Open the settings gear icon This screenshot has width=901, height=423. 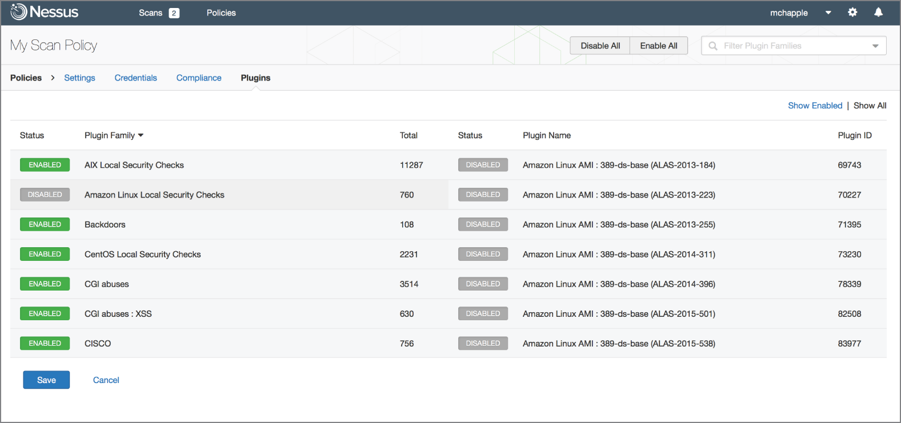(852, 12)
